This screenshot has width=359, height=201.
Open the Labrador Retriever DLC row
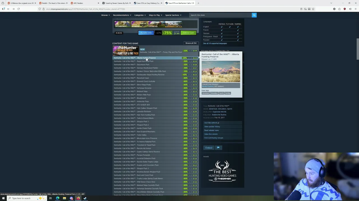[x=155, y=111]
